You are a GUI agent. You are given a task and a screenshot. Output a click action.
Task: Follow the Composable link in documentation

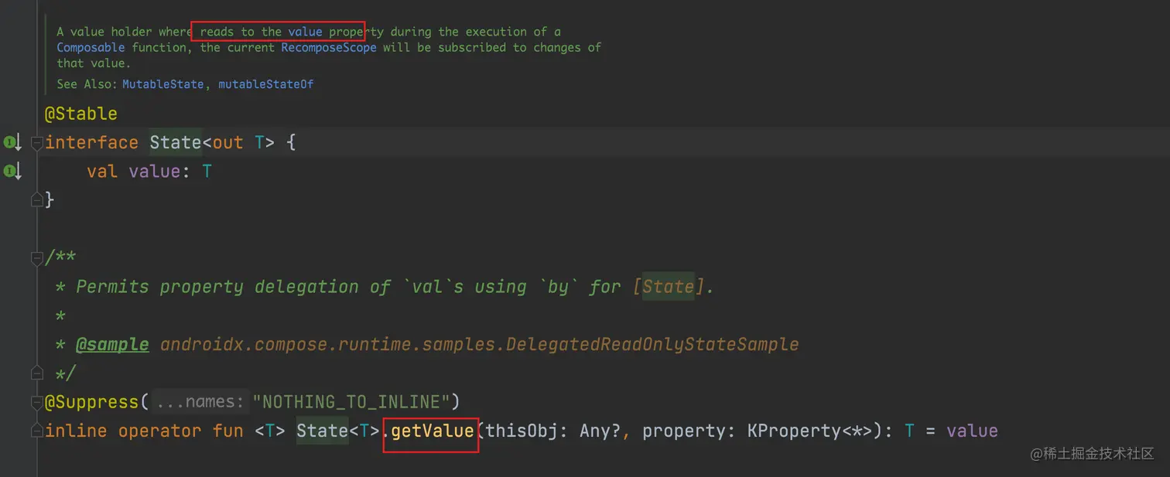pyautogui.click(x=91, y=48)
